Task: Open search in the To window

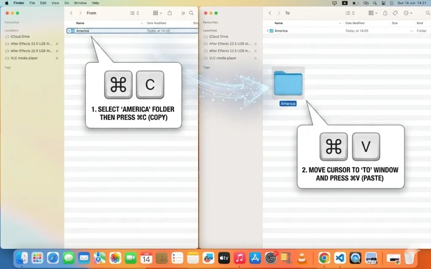Action: pyautogui.click(x=428, y=13)
